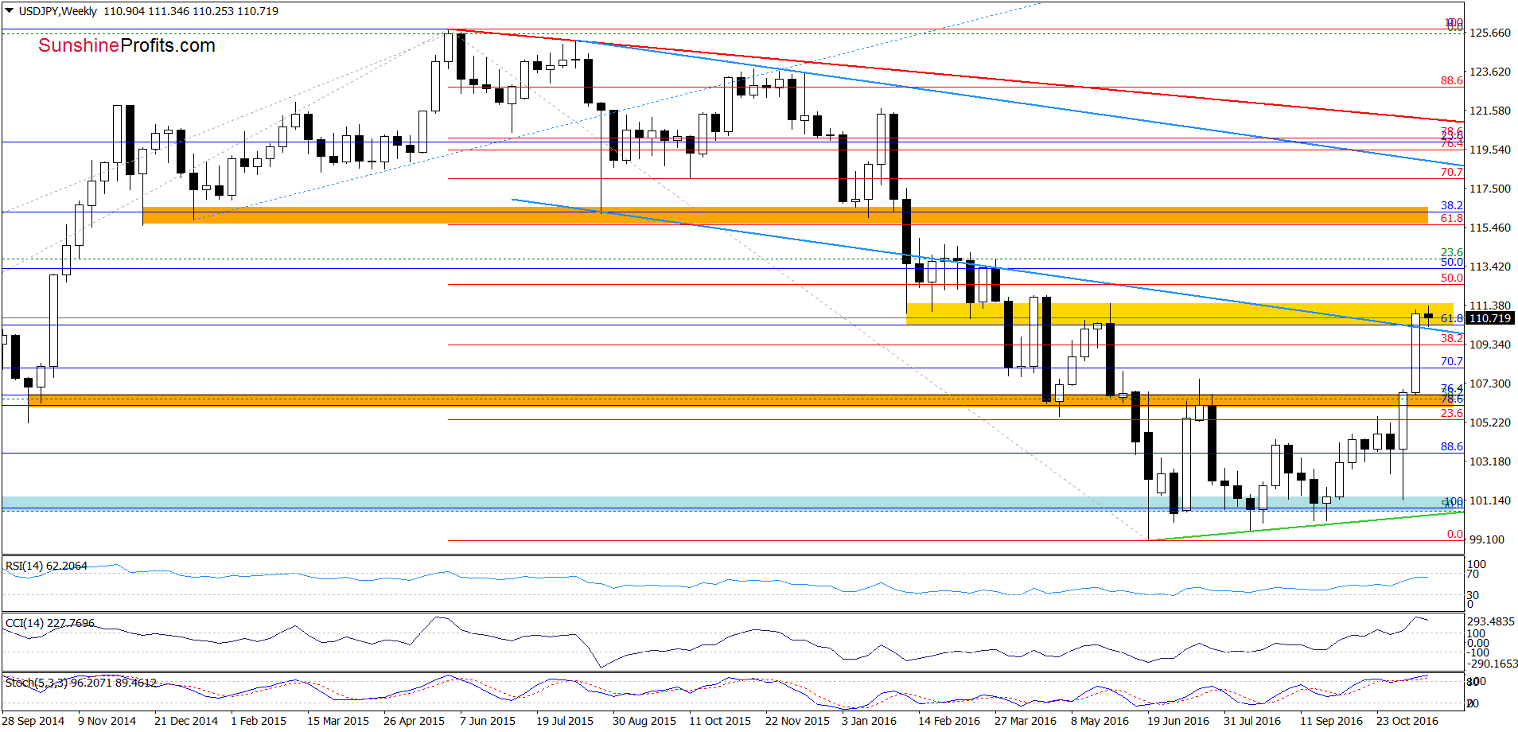Select the 107.300 price axis label
This screenshot has height=732, width=1518.
pos(1490,384)
